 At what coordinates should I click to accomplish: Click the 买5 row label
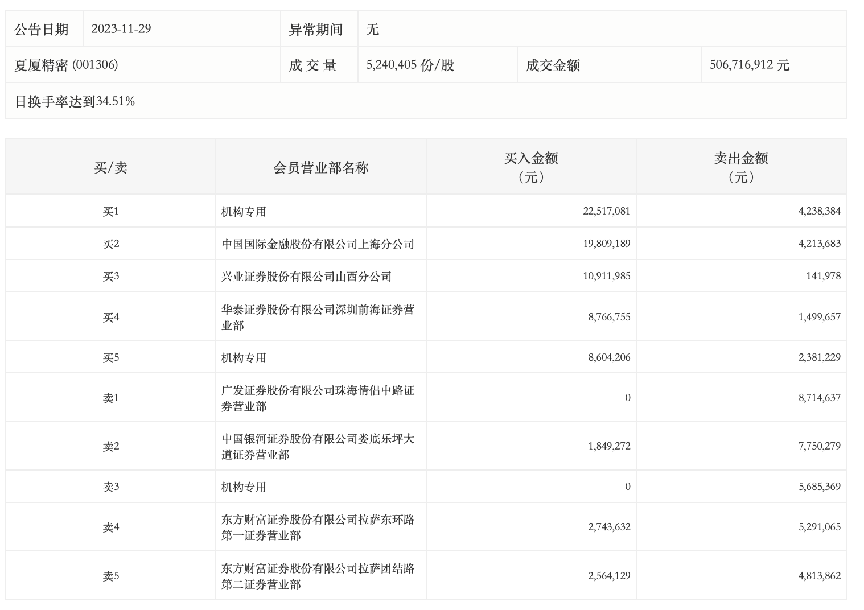pyautogui.click(x=110, y=358)
